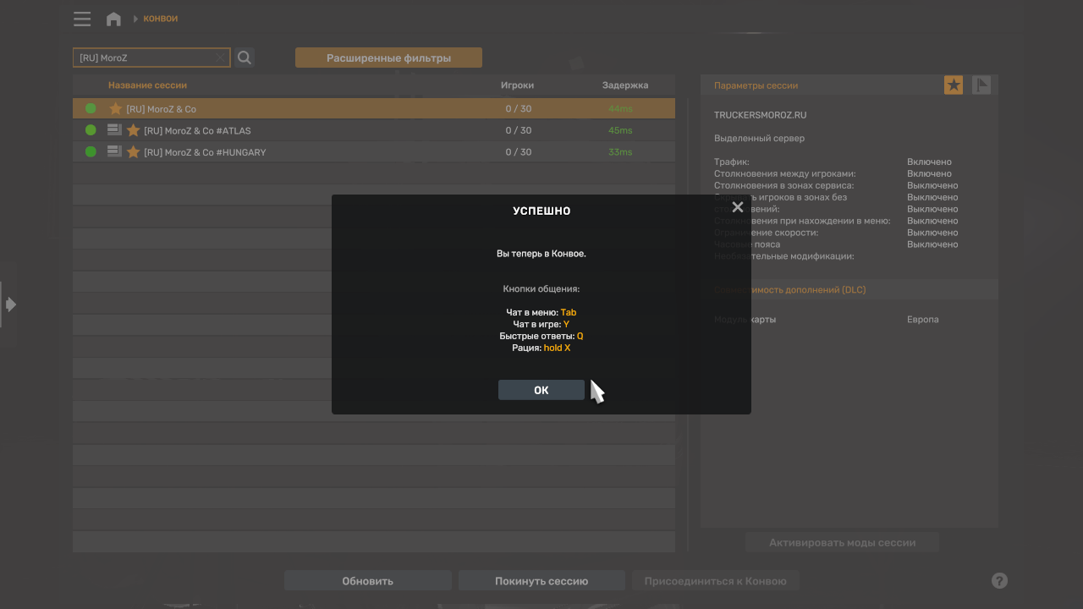
Task: Click the dedicated server icon on #ATLAS row
Action: point(114,130)
